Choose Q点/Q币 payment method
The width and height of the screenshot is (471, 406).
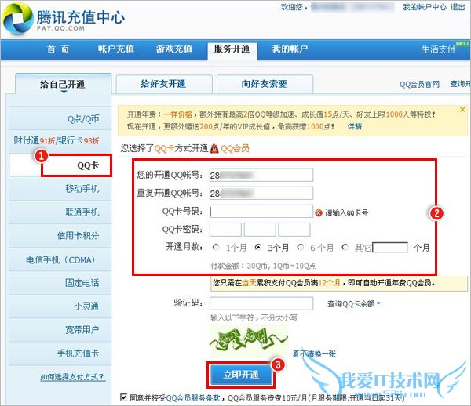pyautogui.click(x=60, y=118)
